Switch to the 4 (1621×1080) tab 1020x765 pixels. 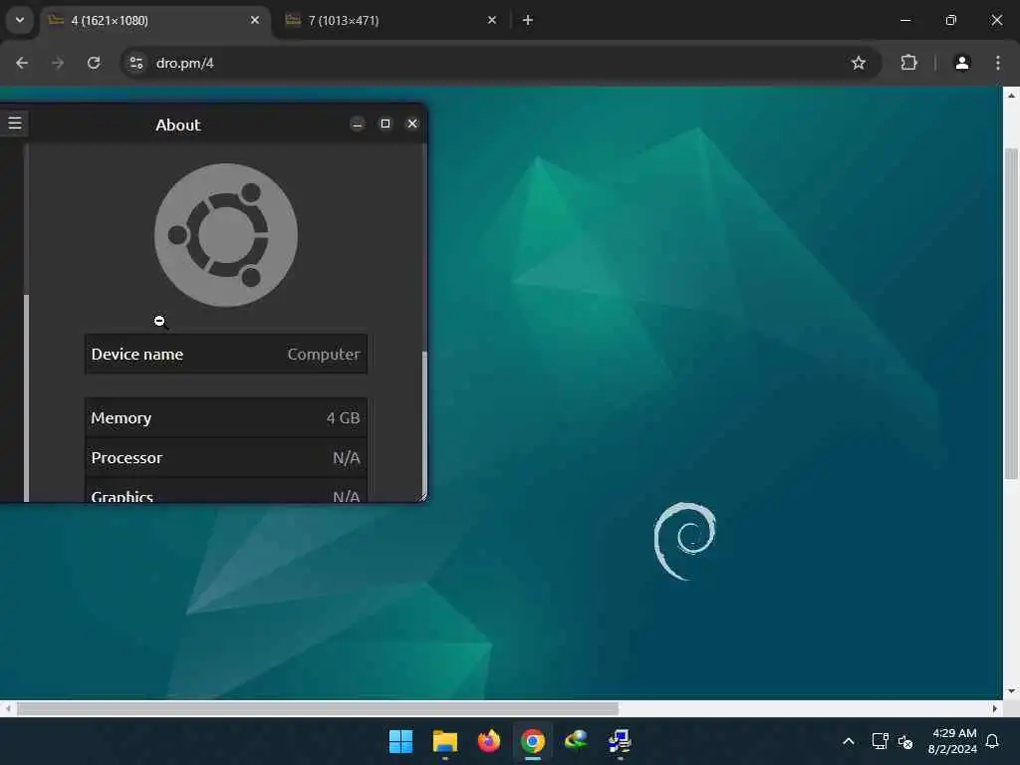(x=156, y=20)
